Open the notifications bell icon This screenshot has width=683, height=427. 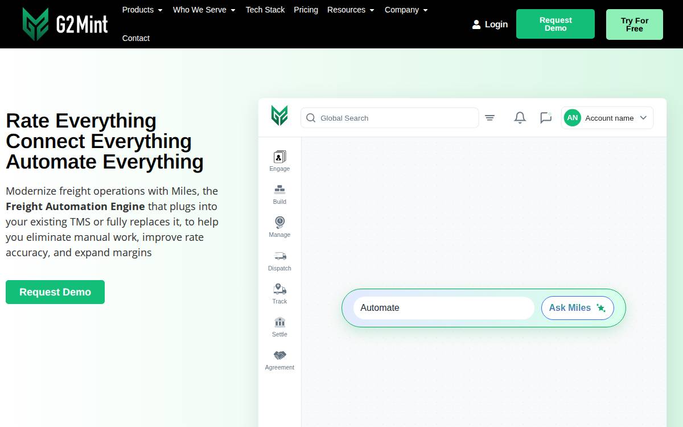520,118
